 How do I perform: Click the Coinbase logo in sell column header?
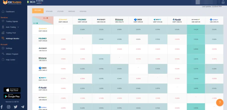pos(214,19)
